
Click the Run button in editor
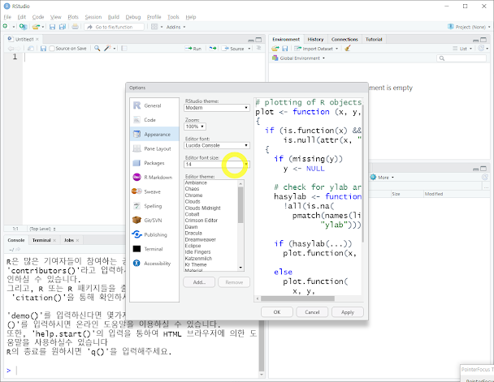coord(193,49)
